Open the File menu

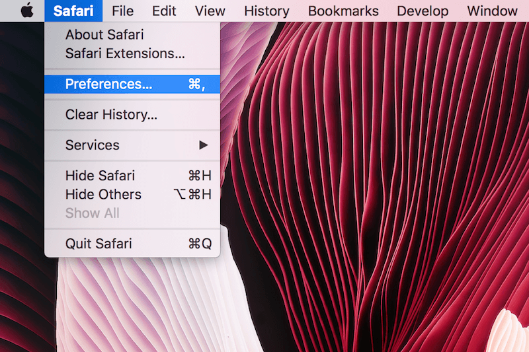click(122, 11)
